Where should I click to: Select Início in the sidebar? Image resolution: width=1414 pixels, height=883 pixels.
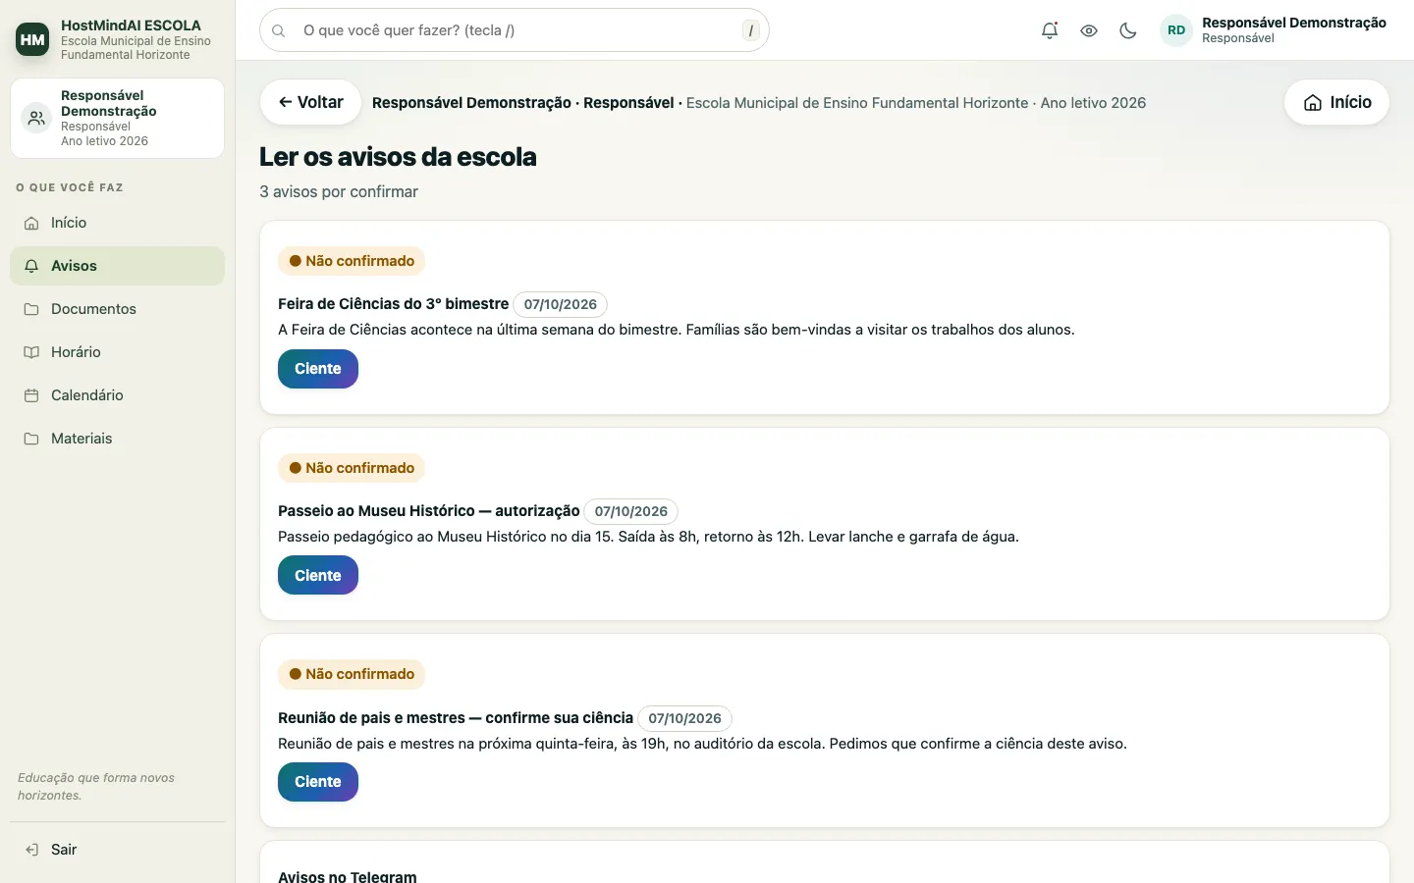coord(118,223)
